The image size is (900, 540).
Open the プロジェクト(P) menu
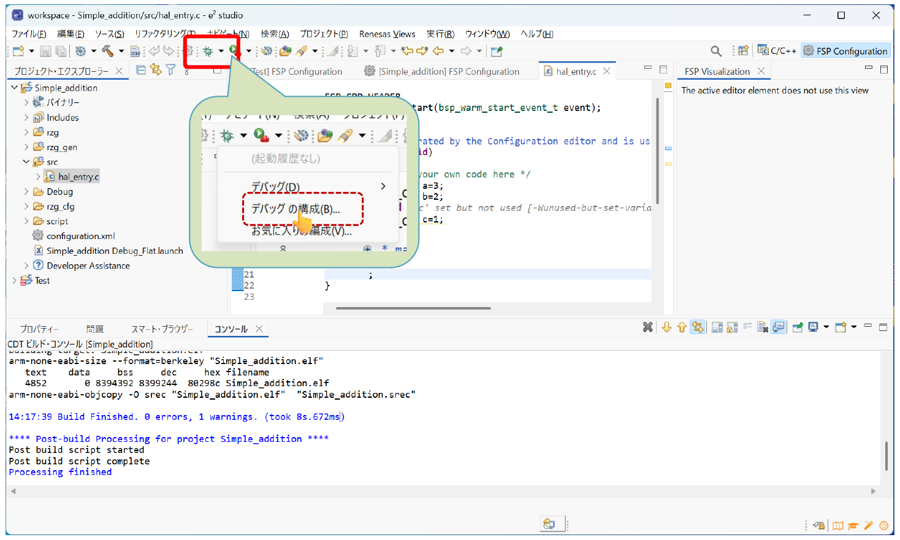click(x=324, y=34)
